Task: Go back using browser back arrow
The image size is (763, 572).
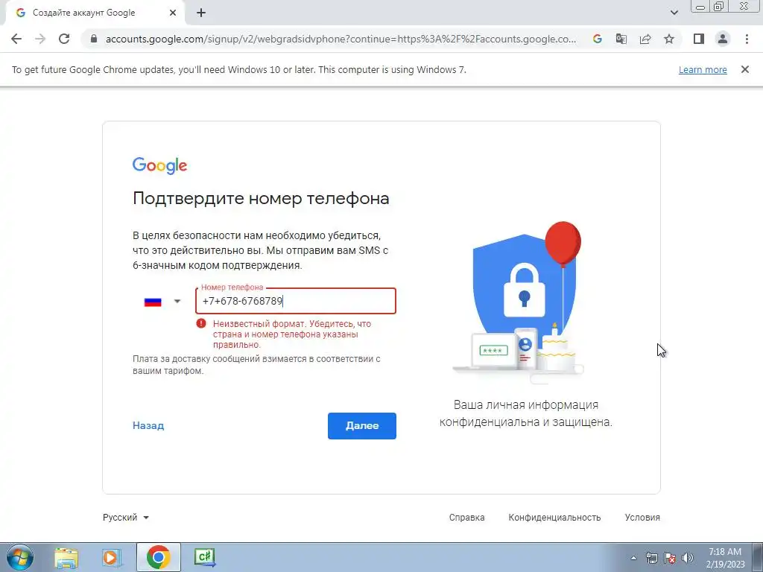Action: point(16,39)
